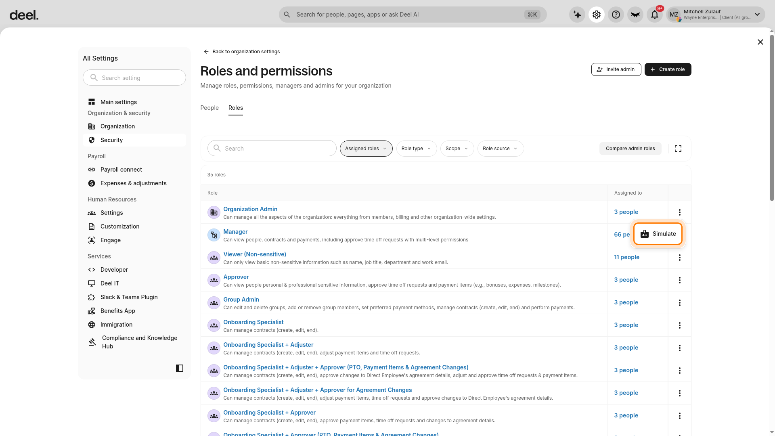Image resolution: width=775 pixels, height=436 pixels.
Task: Open Customization settings
Action: [134, 226]
